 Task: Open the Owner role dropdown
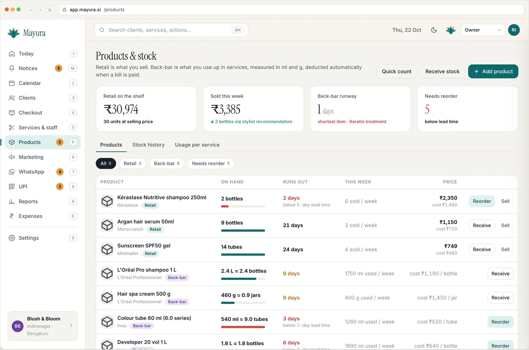pos(483,30)
